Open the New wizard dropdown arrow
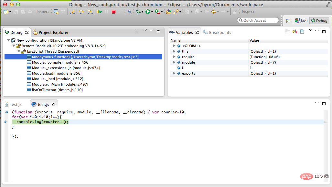This screenshot has height=187, width=332. pos(10,12)
